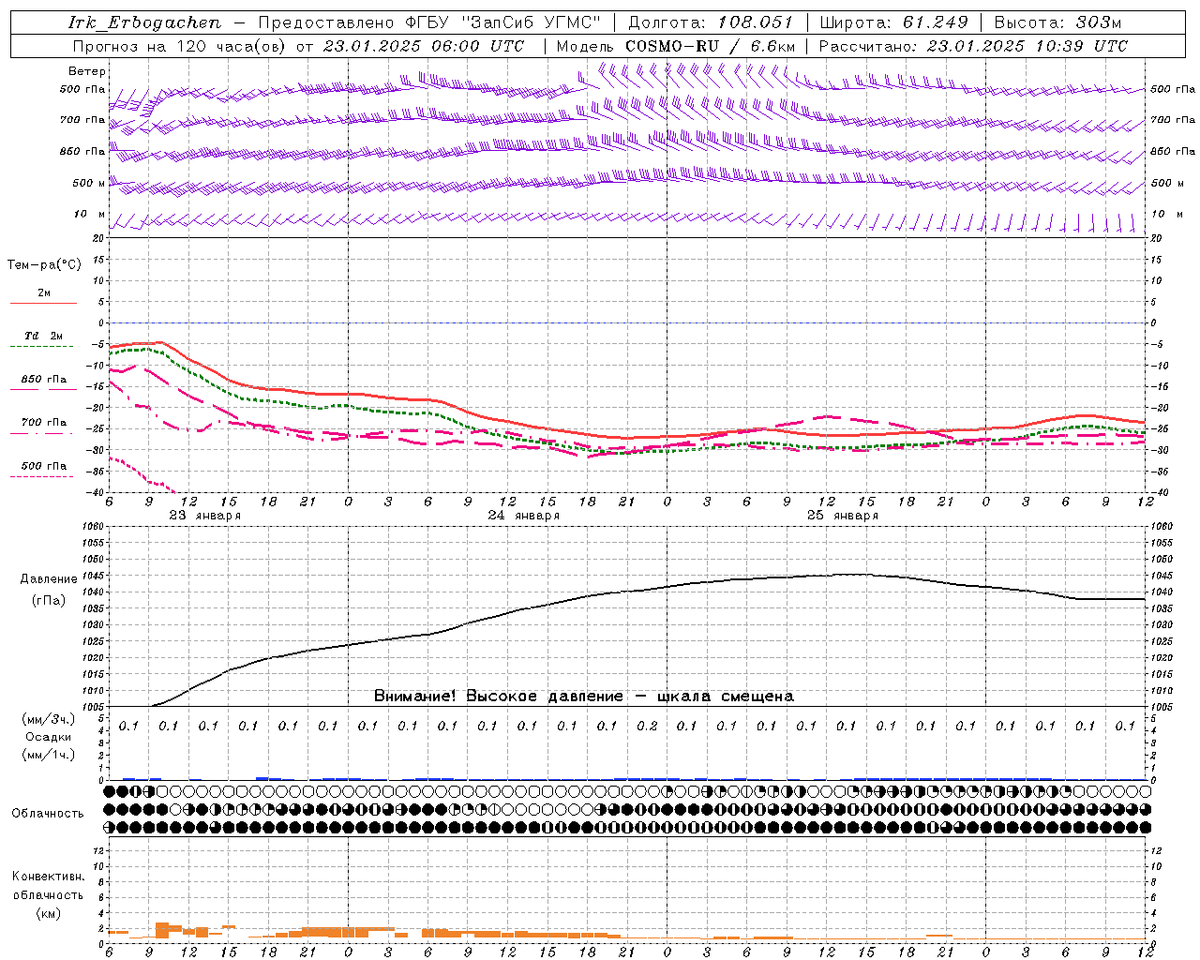The width and height of the screenshot is (1200, 960).
Task: Select the 500 гПа temperature legend entry
Action: [x=44, y=469]
